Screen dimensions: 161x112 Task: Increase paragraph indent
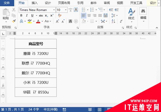click(117, 10)
